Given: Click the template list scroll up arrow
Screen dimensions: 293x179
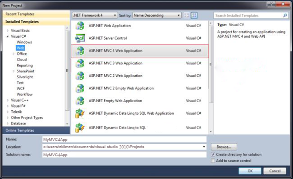Looking at the screenshot, I should click(211, 23).
